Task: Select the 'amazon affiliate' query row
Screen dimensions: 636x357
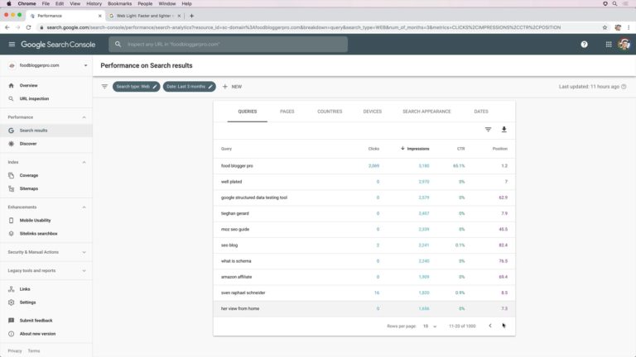Action: pos(364,277)
